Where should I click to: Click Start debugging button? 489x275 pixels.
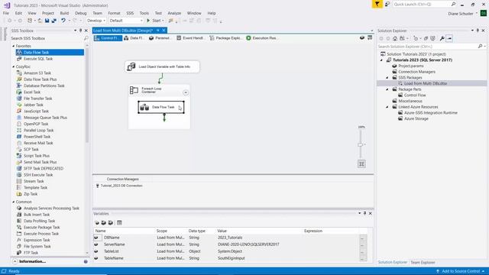(155, 21)
